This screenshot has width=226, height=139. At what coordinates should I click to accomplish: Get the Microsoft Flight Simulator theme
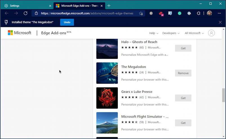[183, 123]
